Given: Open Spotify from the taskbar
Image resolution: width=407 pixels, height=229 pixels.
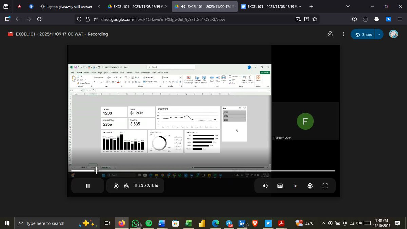Looking at the screenshot, I should (x=149, y=223).
